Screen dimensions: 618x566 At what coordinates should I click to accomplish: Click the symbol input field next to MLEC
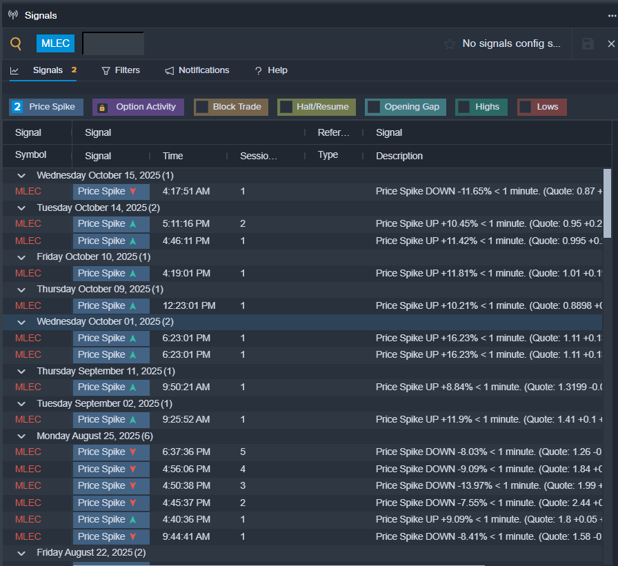point(113,43)
